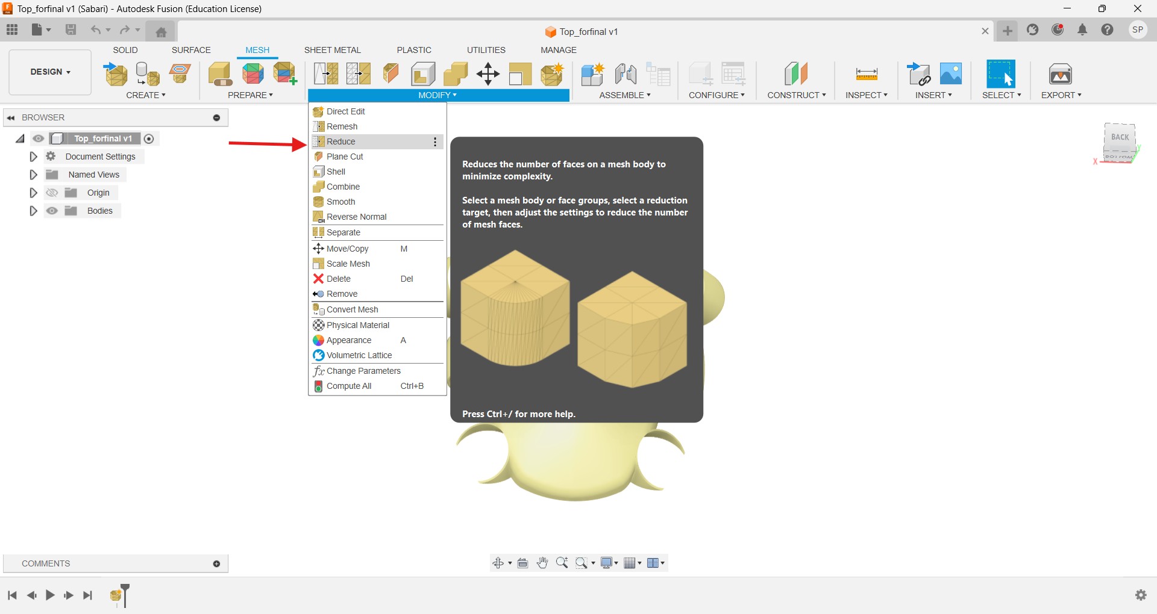Click the Select tool icon

1000,74
